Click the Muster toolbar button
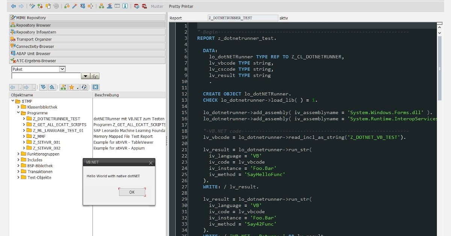 coord(157,6)
